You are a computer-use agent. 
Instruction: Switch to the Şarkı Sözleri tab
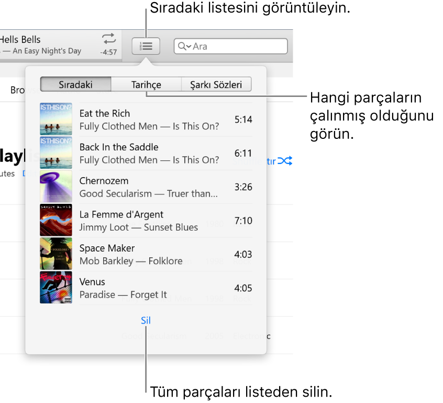point(216,84)
